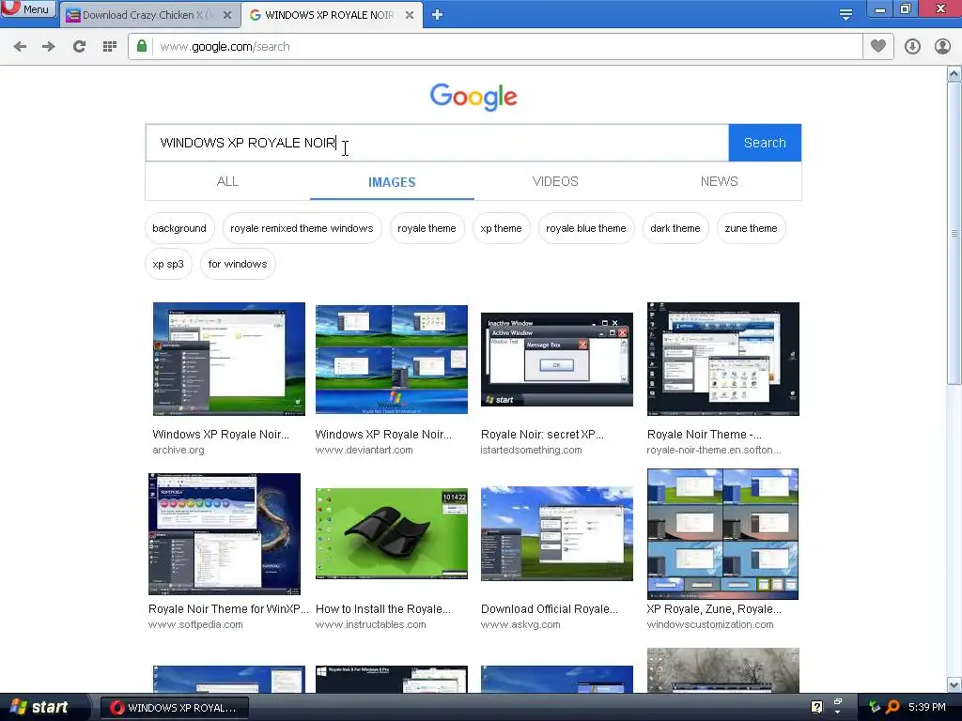This screenshot has height=721, width=962.
Task: Click the 'XP Royale, Zune, Royale...' title
Action: coord(714,608)
